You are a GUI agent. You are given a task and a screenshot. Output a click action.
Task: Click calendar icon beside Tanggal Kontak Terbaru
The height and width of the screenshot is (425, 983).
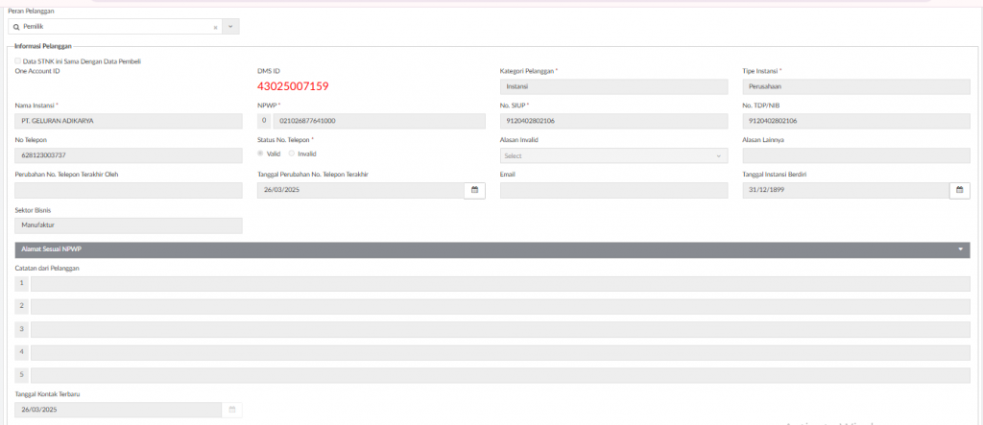[x=231, y=410]
